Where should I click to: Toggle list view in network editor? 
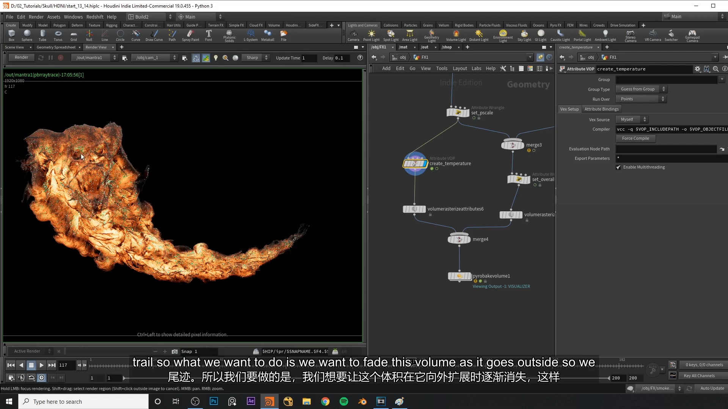click(521, 69)
